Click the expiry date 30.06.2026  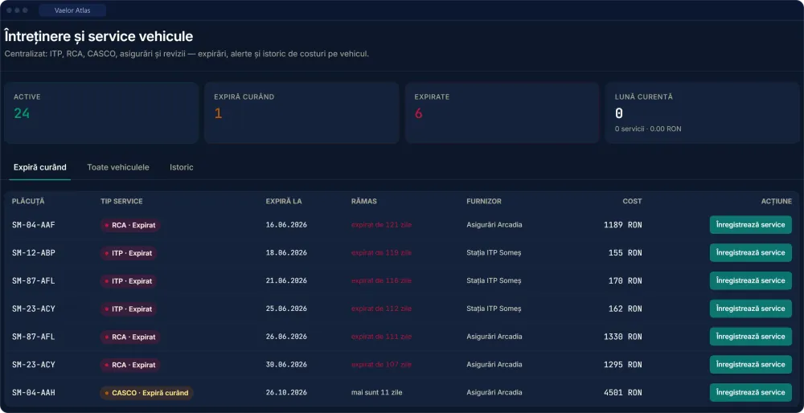point(286,365)
